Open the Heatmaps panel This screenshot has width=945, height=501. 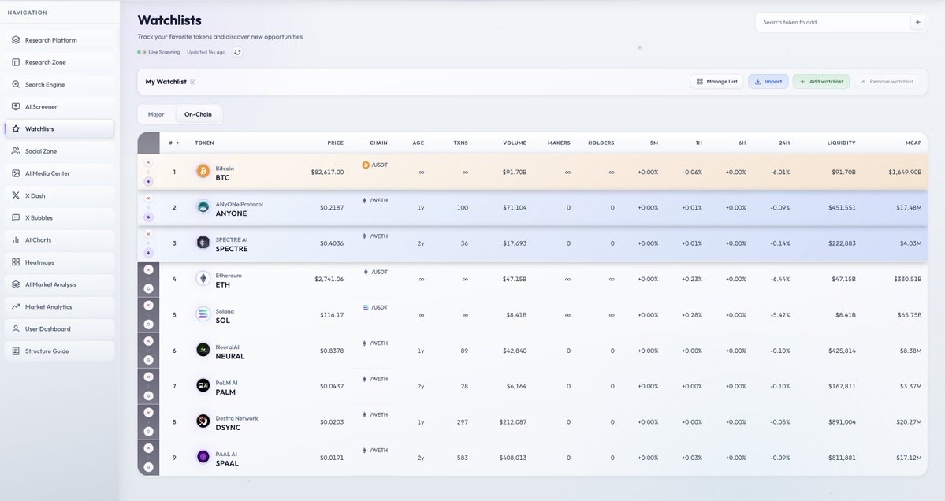coord(36,260)
